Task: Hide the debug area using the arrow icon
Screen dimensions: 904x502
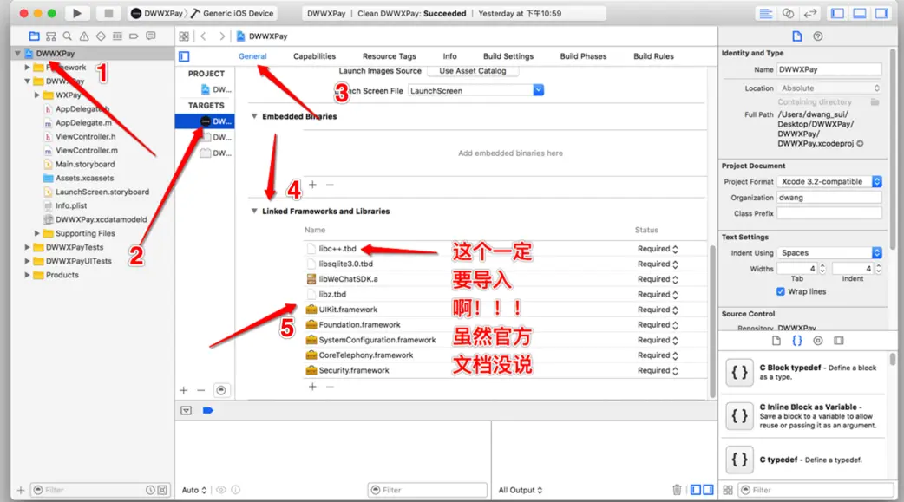Action: pyautogui.click(x=187, y=410)
